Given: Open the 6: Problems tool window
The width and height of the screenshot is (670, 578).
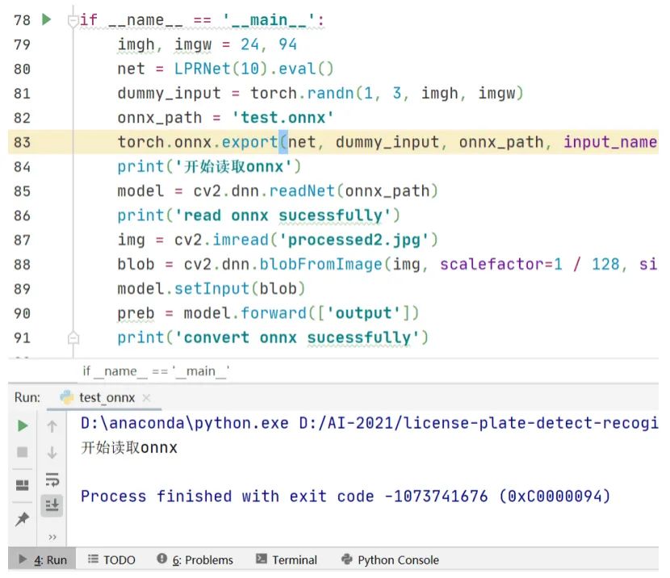Looking at the screenshot, I should (195, 559).
